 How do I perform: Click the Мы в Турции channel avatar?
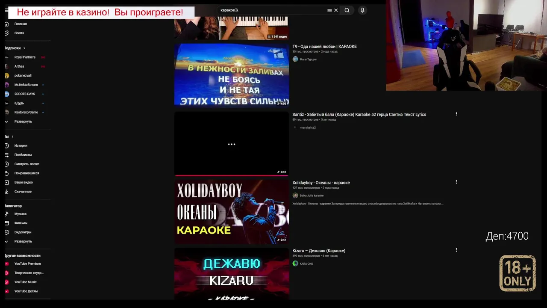[295, 59]
